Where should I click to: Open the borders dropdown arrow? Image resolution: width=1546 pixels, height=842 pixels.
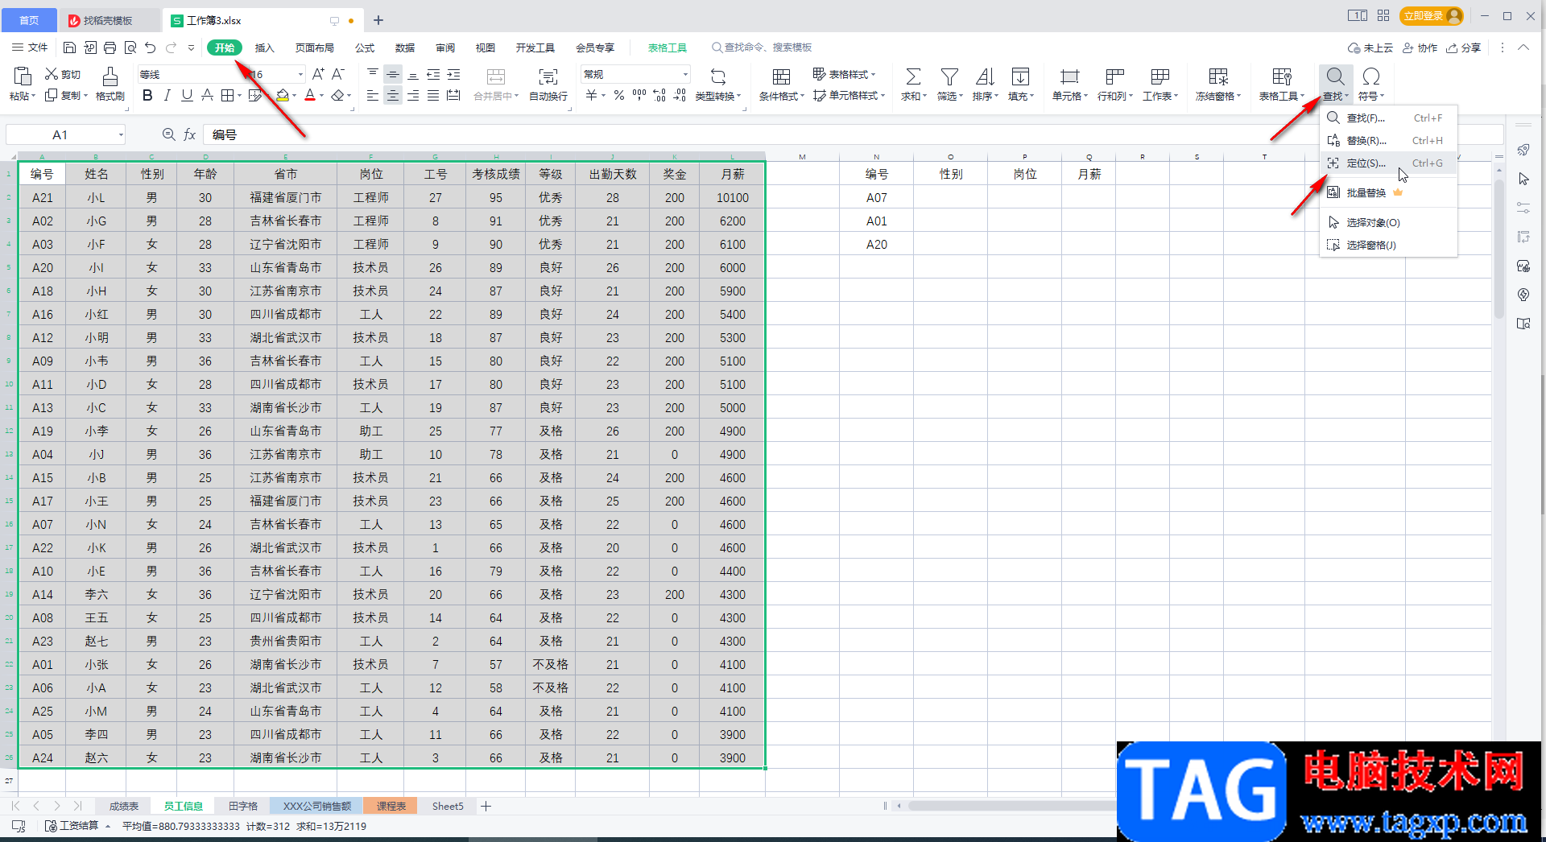(240, 96)
